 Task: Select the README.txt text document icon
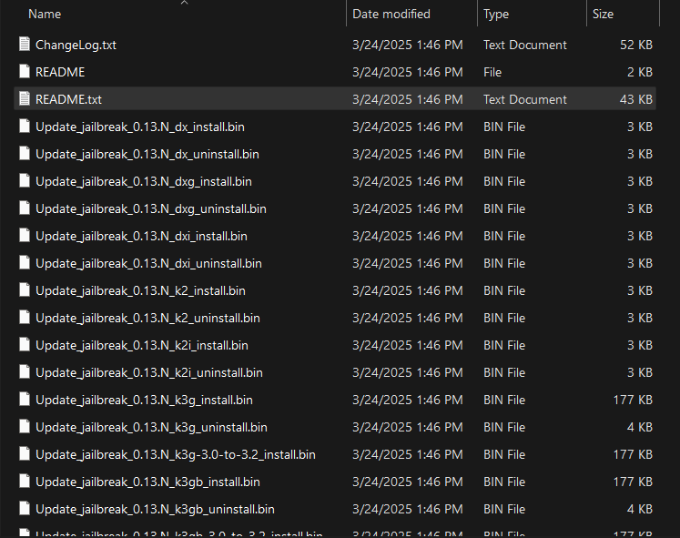click(25, 99)
